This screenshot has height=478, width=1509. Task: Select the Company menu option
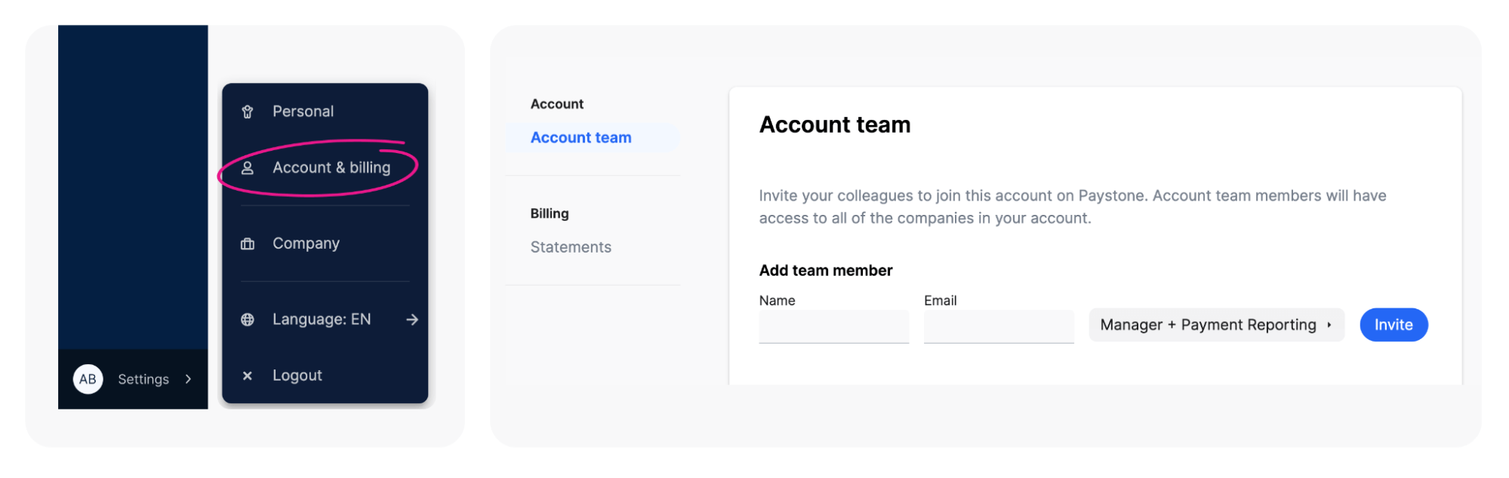point(306,243)
